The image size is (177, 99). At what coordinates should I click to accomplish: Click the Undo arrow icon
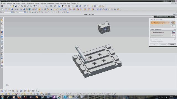(28, 6)
